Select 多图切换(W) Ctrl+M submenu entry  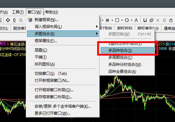tap(127, 34)
